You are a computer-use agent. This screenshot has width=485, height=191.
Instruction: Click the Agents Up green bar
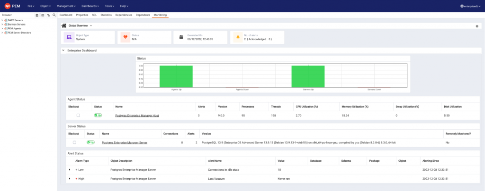click(176, 76)
